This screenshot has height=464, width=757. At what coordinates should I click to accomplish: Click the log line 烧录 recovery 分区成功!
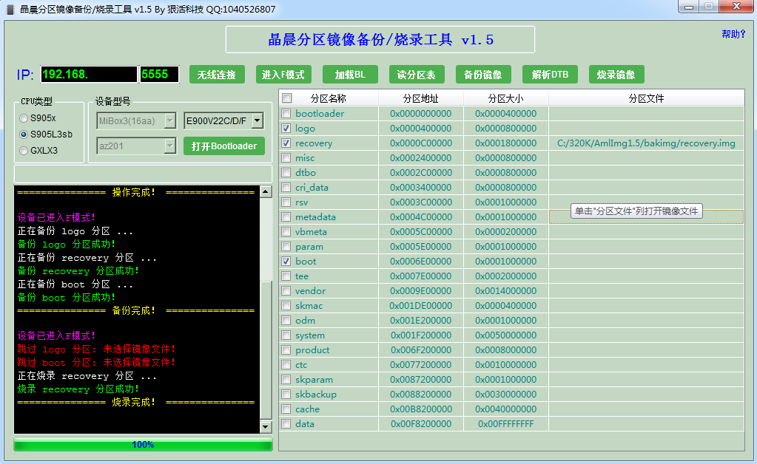78,389
